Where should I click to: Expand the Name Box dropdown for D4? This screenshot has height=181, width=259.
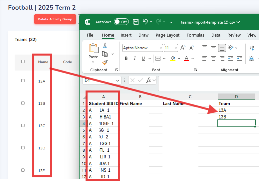118,81
